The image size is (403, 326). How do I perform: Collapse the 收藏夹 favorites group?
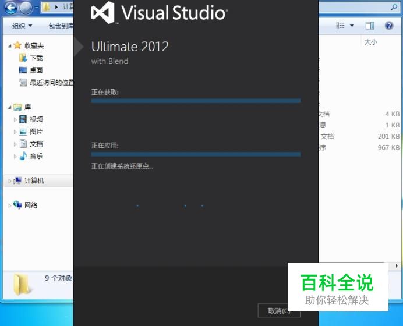[x=9, y=46]
